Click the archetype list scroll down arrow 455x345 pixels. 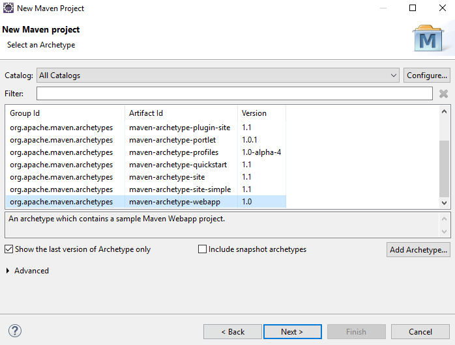click(444, 203)
